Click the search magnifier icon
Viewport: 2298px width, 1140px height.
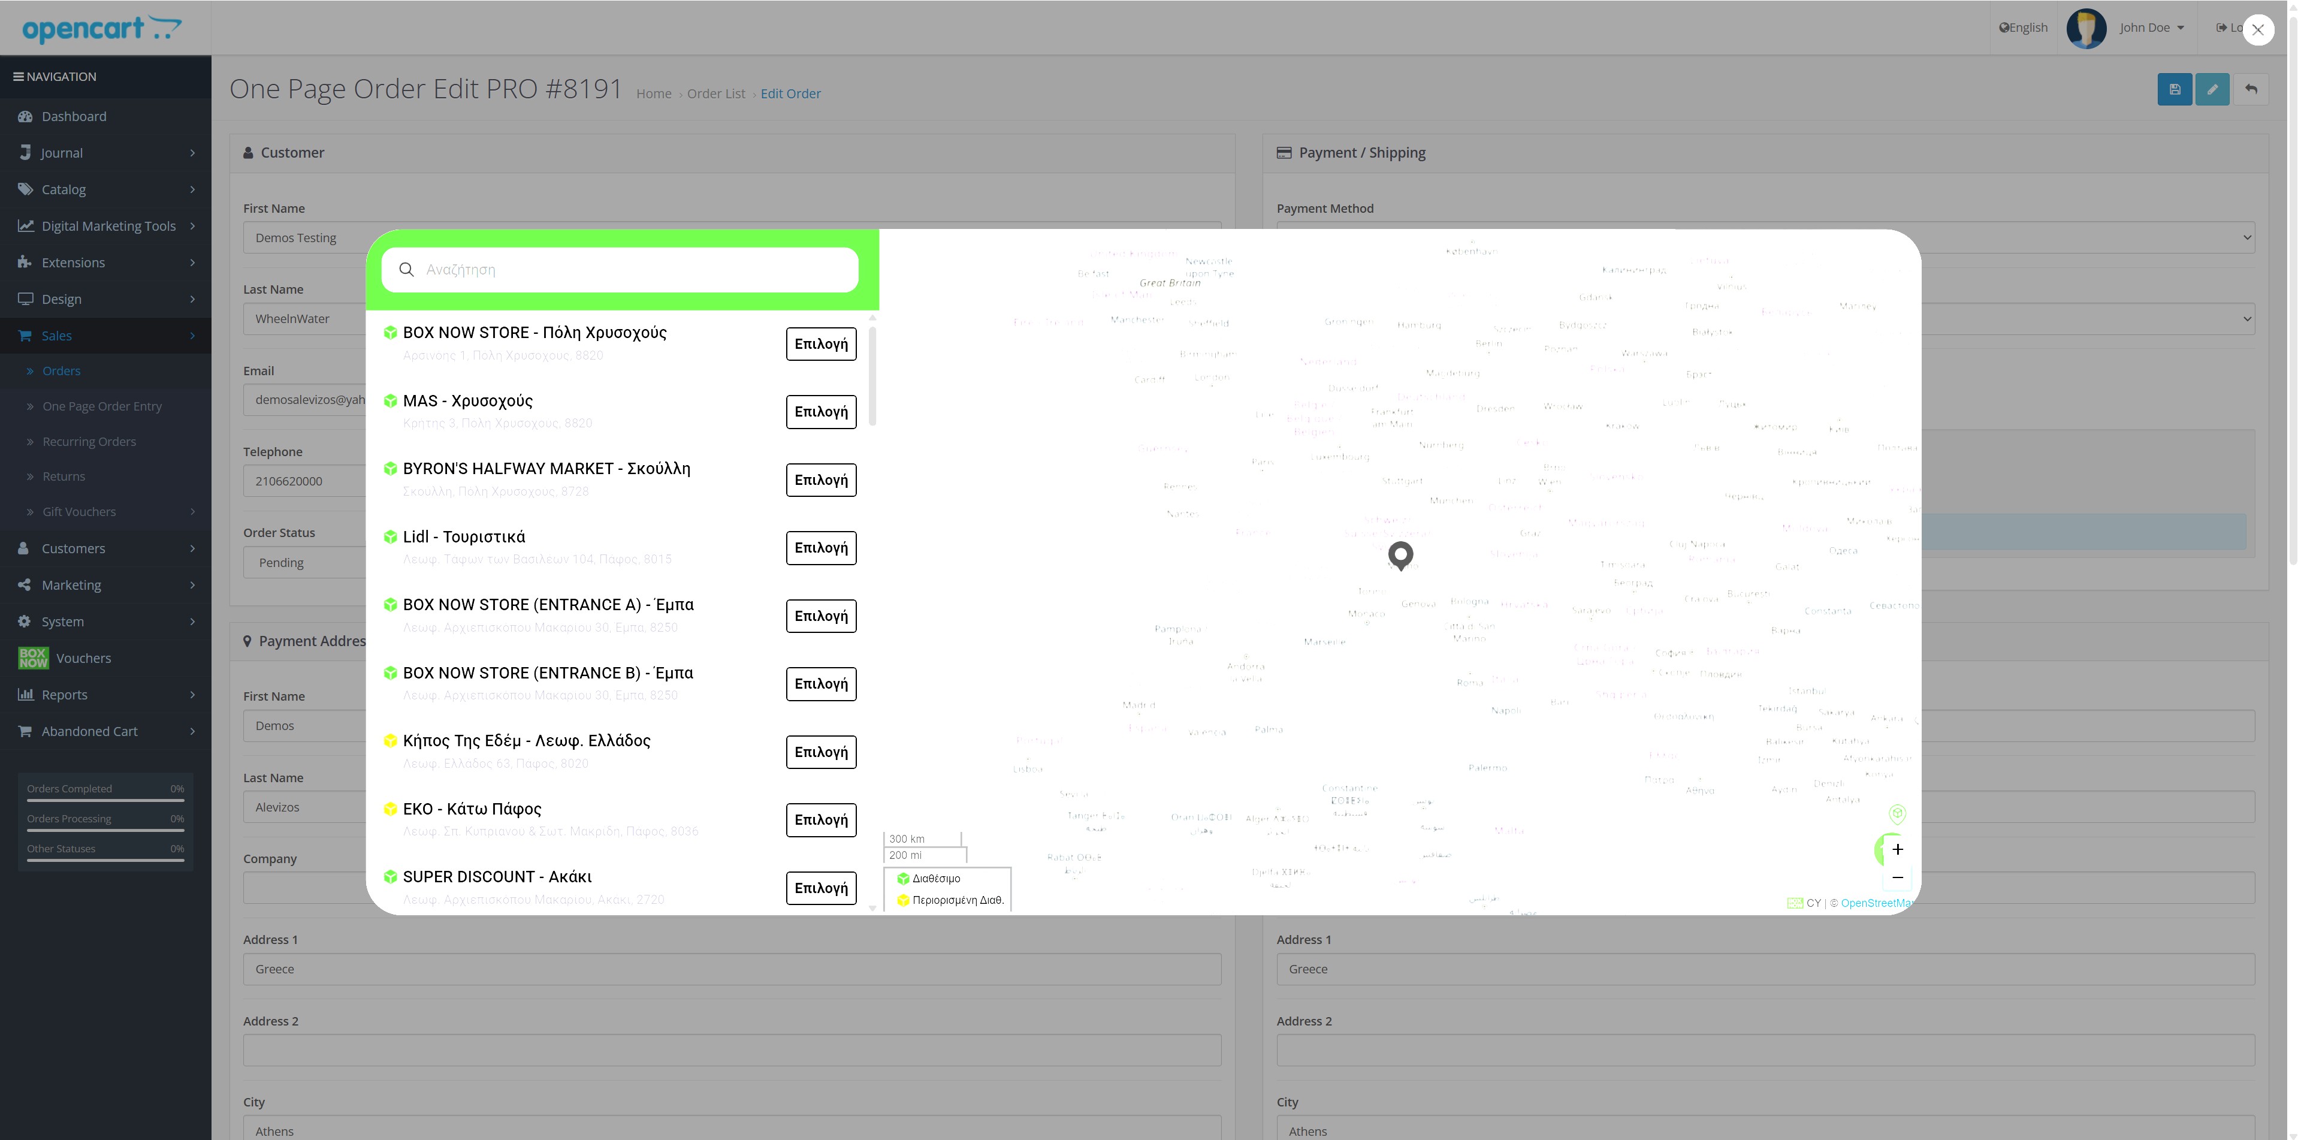click(x=407, y=269)
